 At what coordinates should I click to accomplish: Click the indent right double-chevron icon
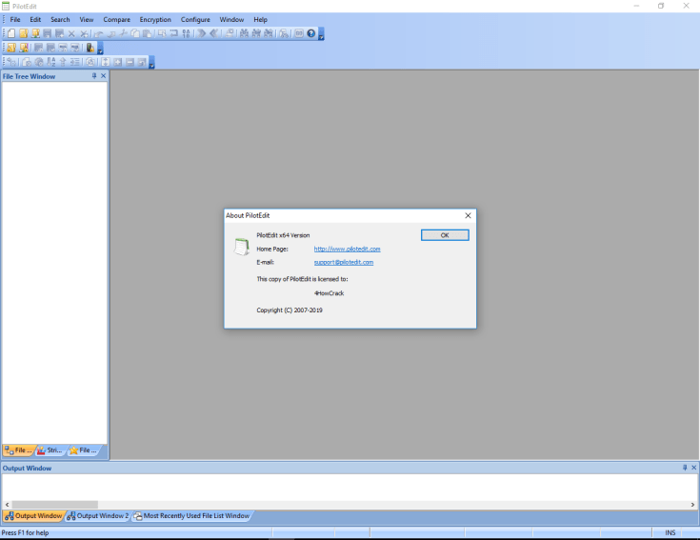(x=201, y=33)
